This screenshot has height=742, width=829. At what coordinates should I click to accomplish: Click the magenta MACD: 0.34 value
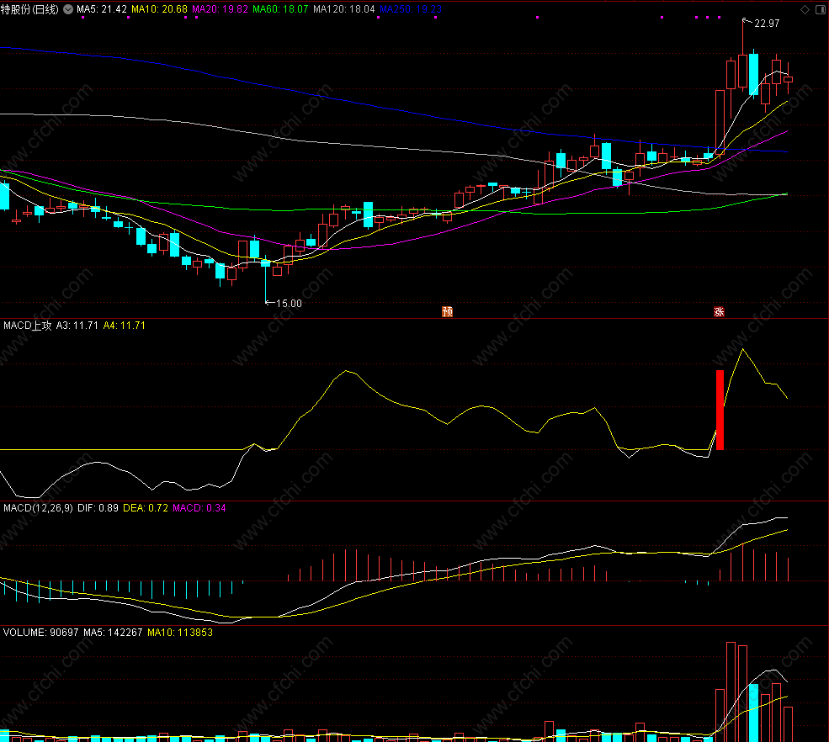(199, 508)
